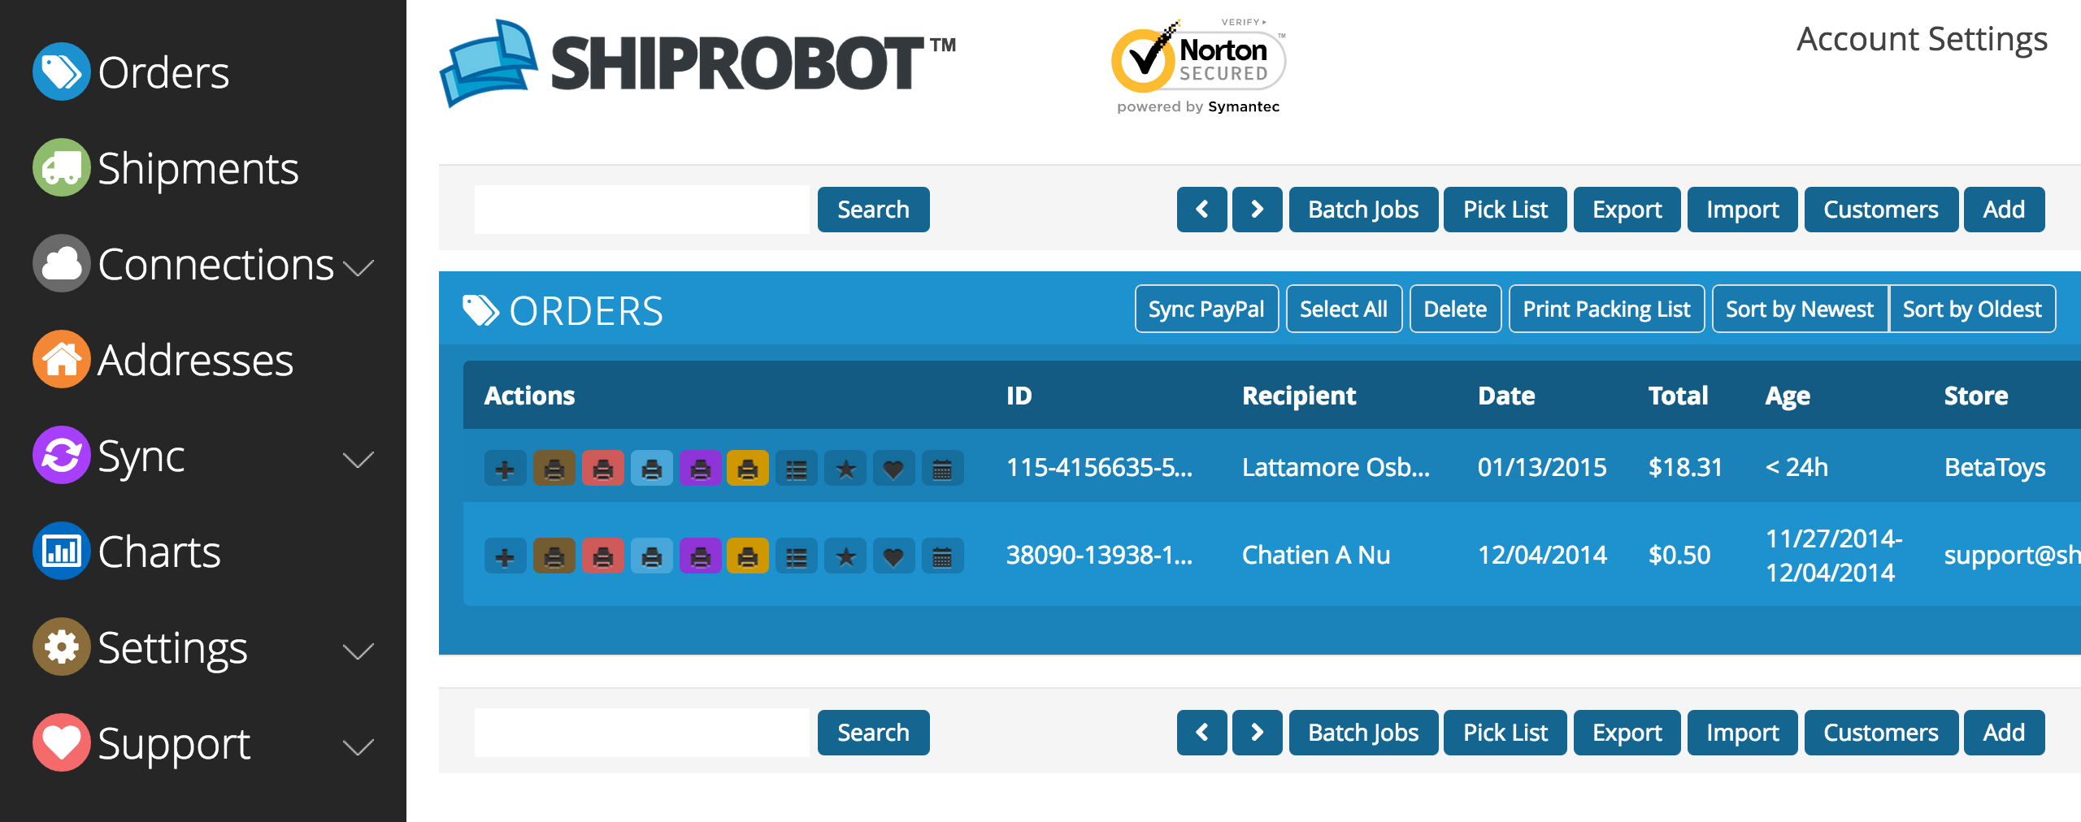The width and height of the screenshot is (2081, 822).
Task: Expand the Settings menu chevron
Action: click(x=358, y=651)
